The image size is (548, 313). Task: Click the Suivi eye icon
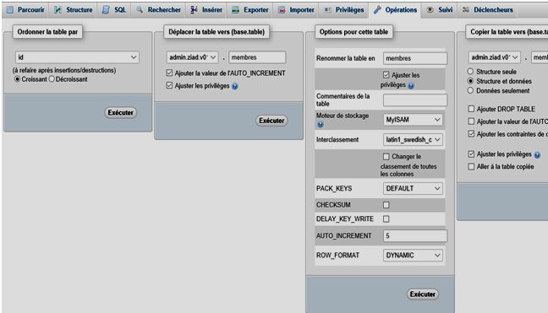[x=430, y=10]
